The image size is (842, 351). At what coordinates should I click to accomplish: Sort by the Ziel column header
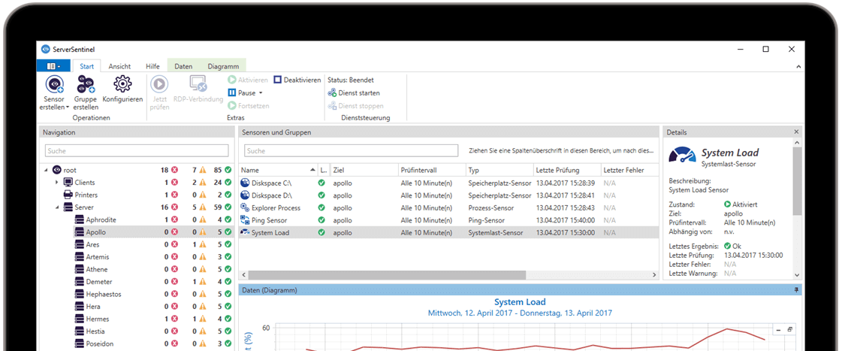pos(364,170)
